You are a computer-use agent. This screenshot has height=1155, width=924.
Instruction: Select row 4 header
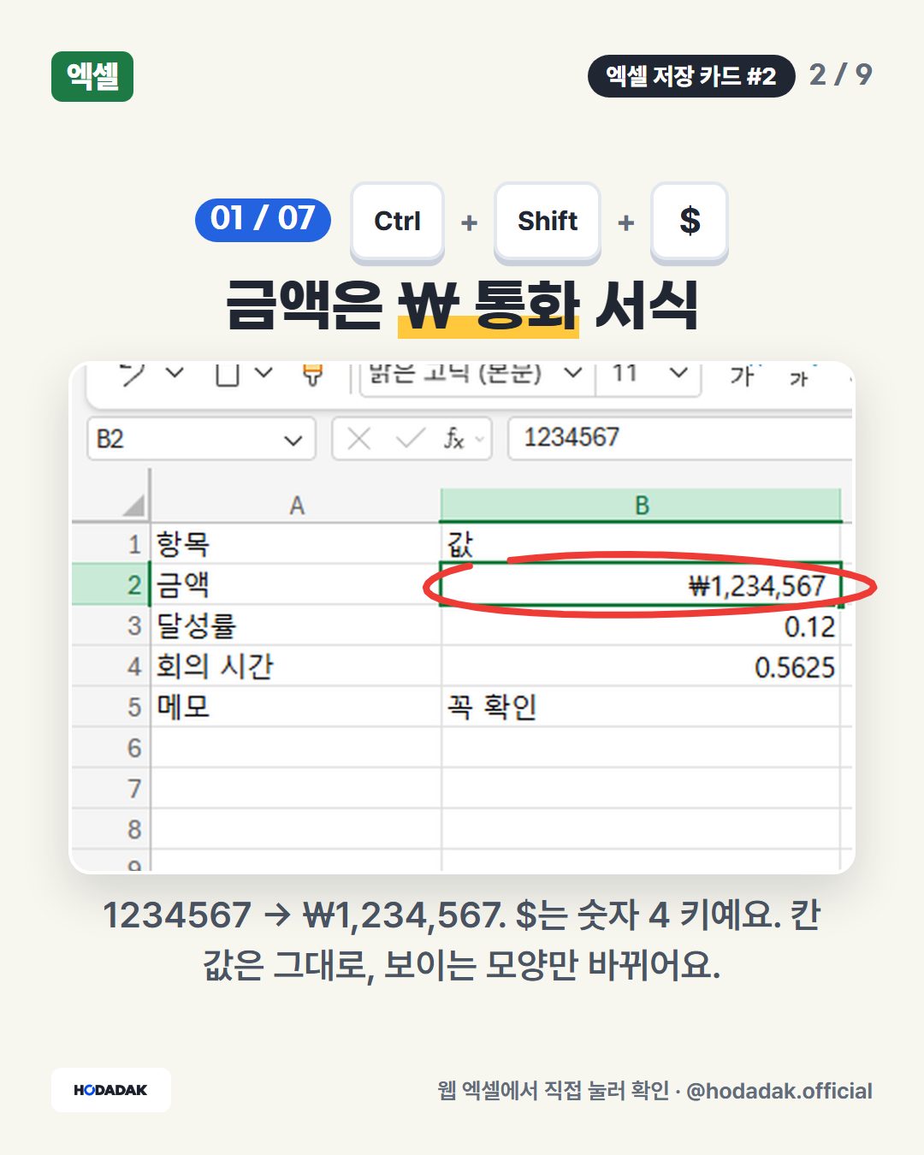111,666
